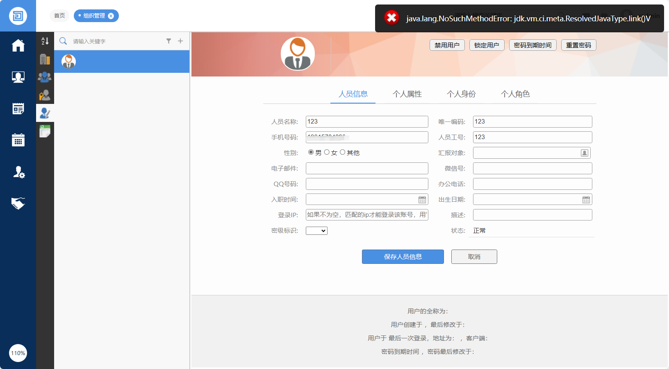
Task: Click the handshake icon in sidebar
Action: [x=18, y=203]
